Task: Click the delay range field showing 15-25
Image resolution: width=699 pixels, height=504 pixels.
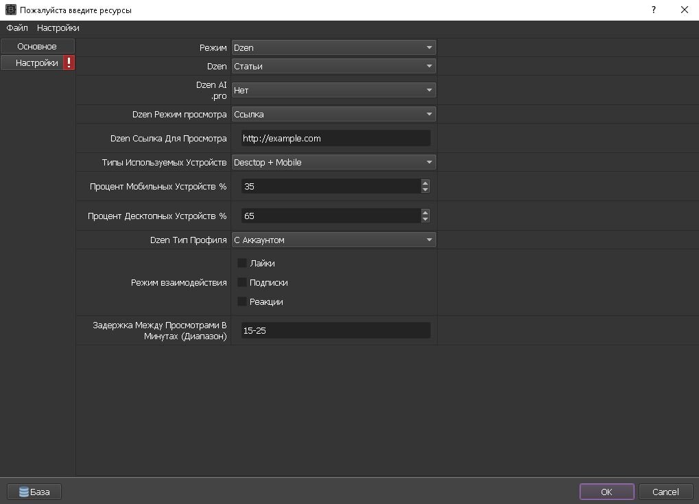Action: click(335, 330)
